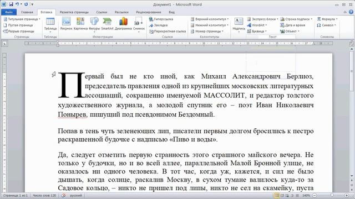355x199 pixels.
Task: Click the Гиперссылка button
Action: pos(161,19)
